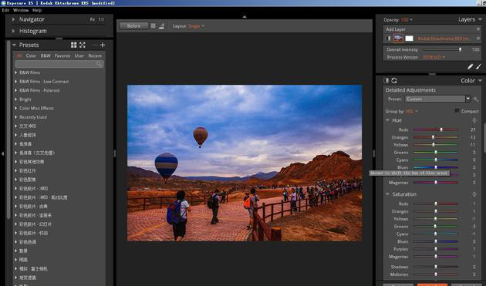Click the side-by-side view icon in toolbar
The width and height of the screenshot is (486, 286).
[161, 26]
